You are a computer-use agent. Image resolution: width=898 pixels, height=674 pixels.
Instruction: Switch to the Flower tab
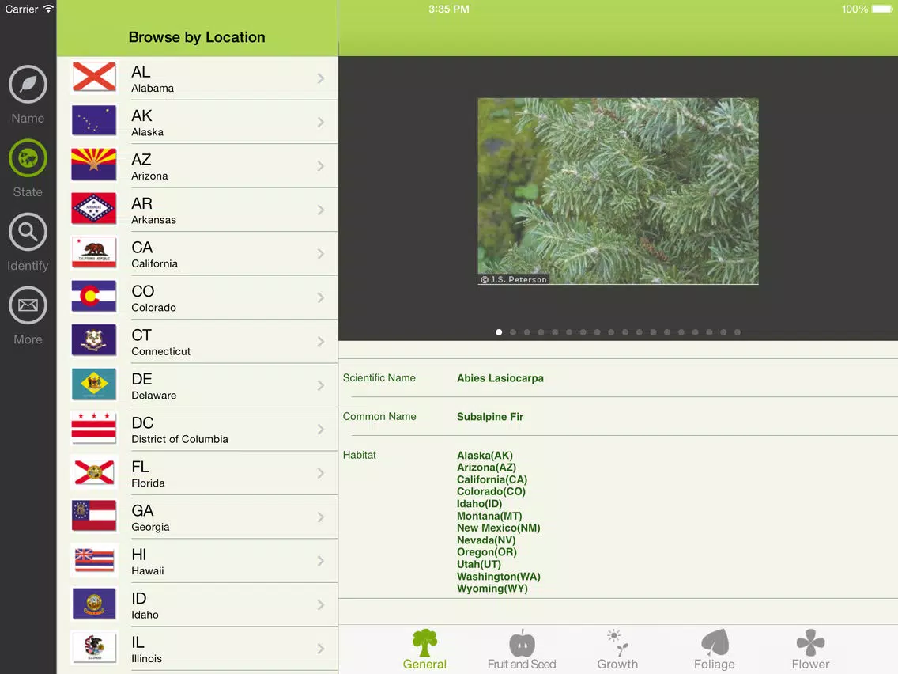(810, 650)
